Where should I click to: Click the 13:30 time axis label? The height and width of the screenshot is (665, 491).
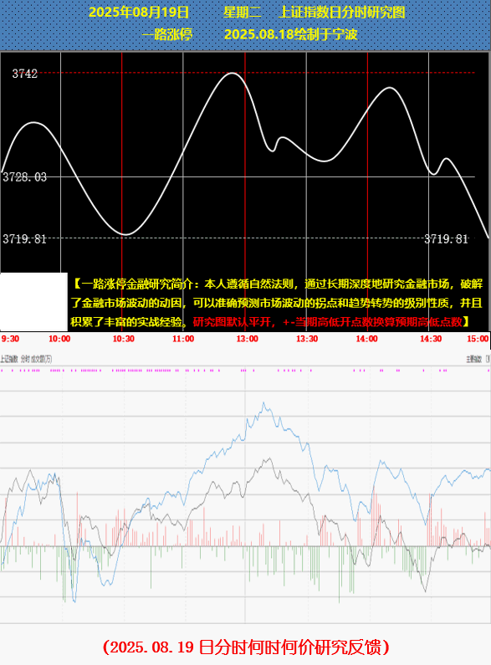tap(307, 339)
